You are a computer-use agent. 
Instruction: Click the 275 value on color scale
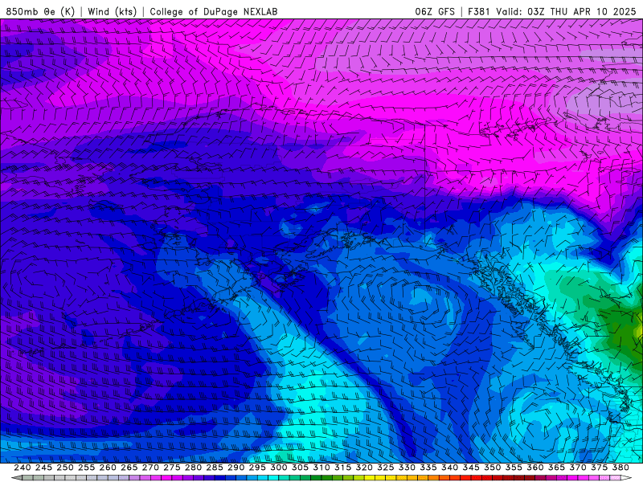(172, 468)
